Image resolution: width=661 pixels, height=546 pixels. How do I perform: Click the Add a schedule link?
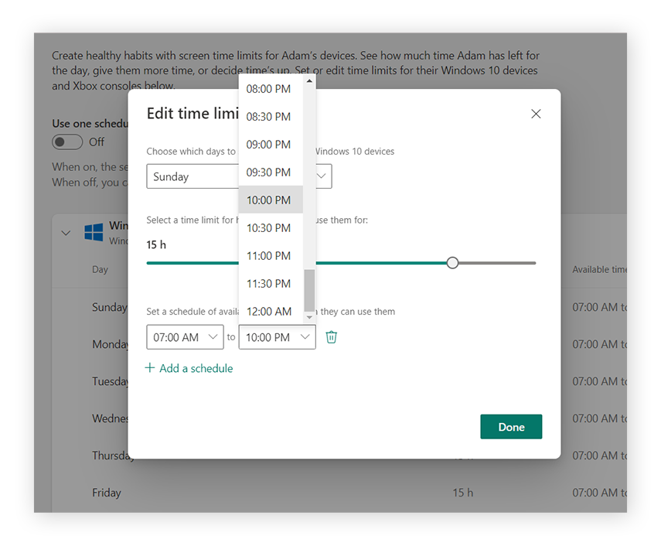(x=196, y=368)
